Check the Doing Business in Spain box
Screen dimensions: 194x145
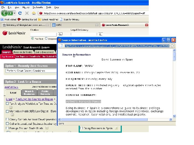pyautogui.click(x=81, y=128)
